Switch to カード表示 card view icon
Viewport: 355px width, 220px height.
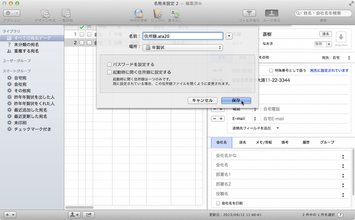pyautogui.click(x=271, y=13)
